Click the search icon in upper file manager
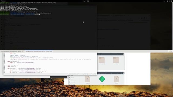The image size is (173, 97). click(111, 54)
